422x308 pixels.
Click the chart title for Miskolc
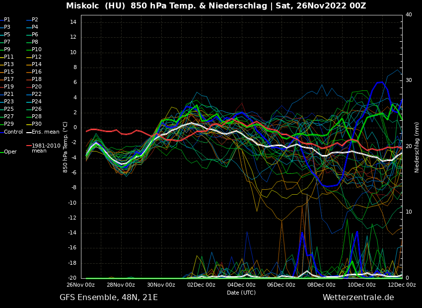pyautogui.click(x=216, y=6)
